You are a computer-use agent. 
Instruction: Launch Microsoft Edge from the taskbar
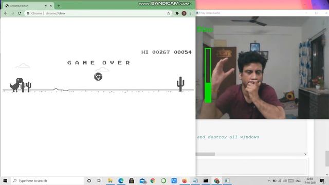click(121, 180)
